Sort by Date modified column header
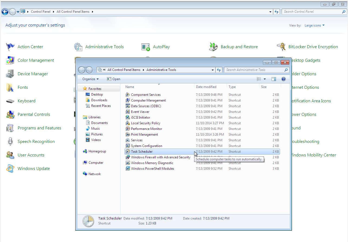This screenshot has width=348, height=242. (210, 87)
